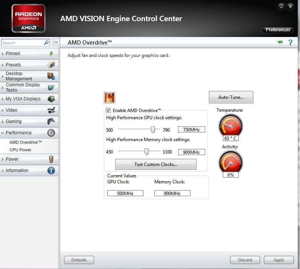Open help with the question mark icon
The image size is (300, 269).
coord(290,42)
